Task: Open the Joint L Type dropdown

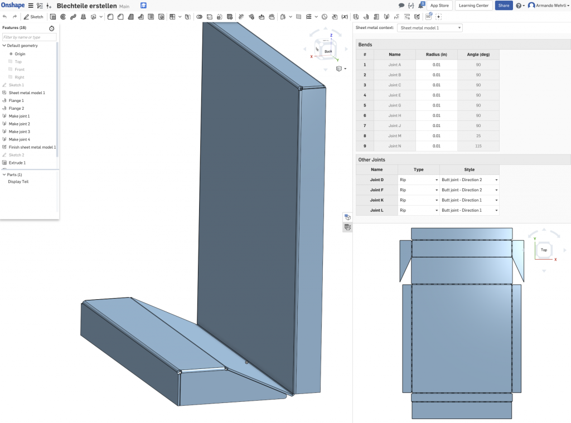Action: tap(418, 211)
